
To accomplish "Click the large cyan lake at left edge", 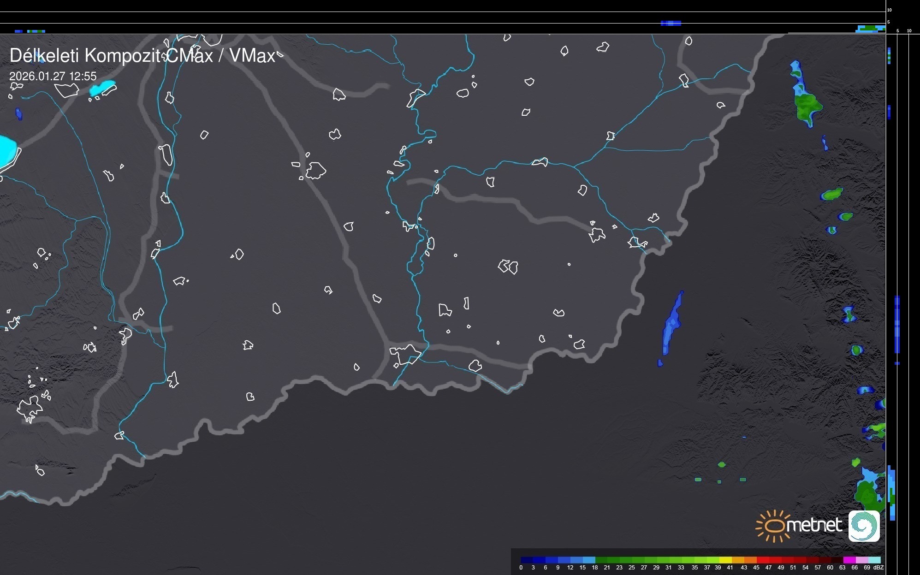I will [6, 151].
